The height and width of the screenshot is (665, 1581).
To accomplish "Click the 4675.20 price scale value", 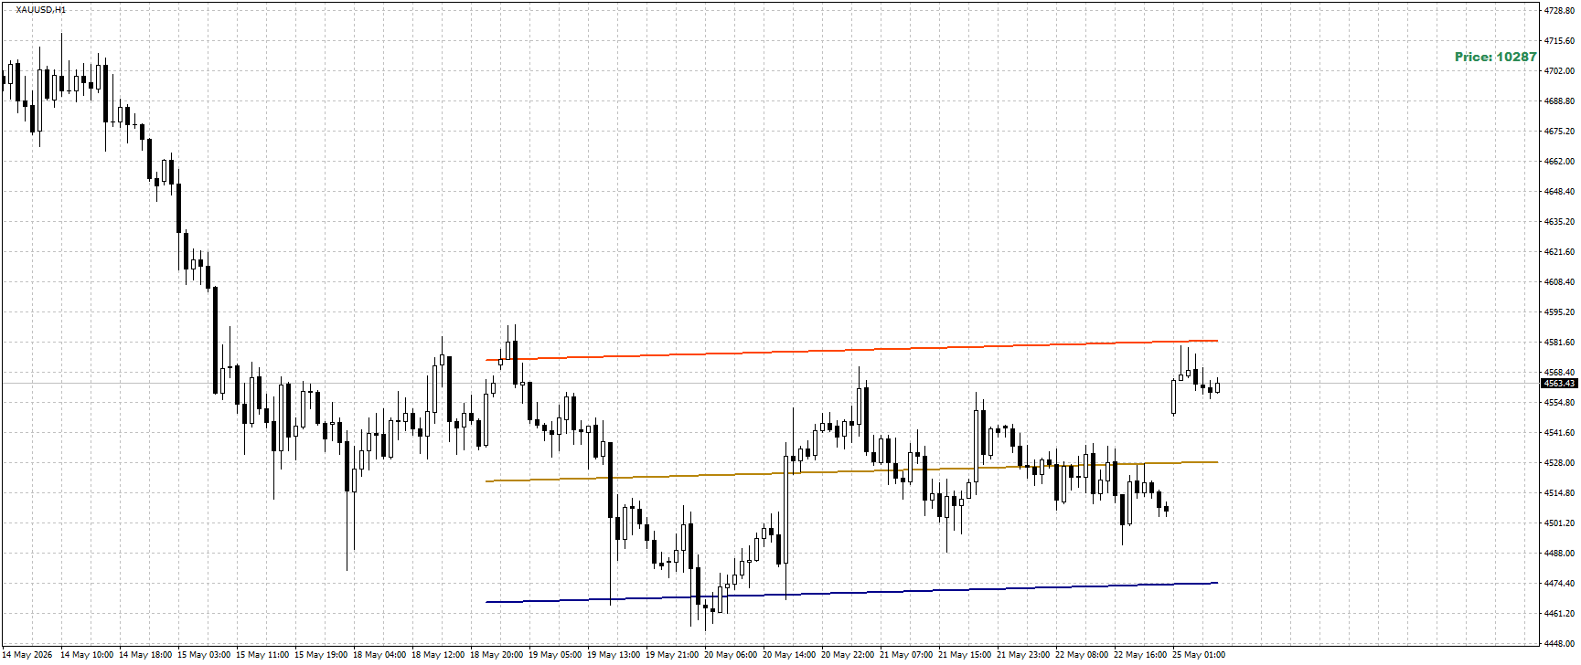I will pyautogui.click(x=1558, y=132).
